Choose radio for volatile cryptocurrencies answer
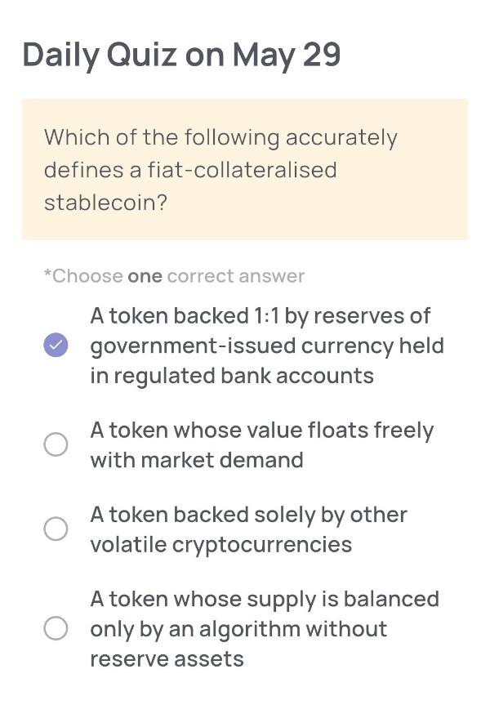The image size is (490, 714). (x=56, y=529)
